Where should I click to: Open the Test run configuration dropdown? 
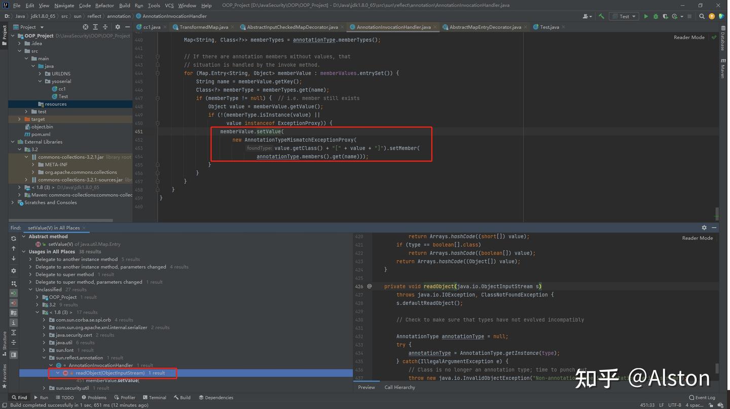(x=624, y=16)
